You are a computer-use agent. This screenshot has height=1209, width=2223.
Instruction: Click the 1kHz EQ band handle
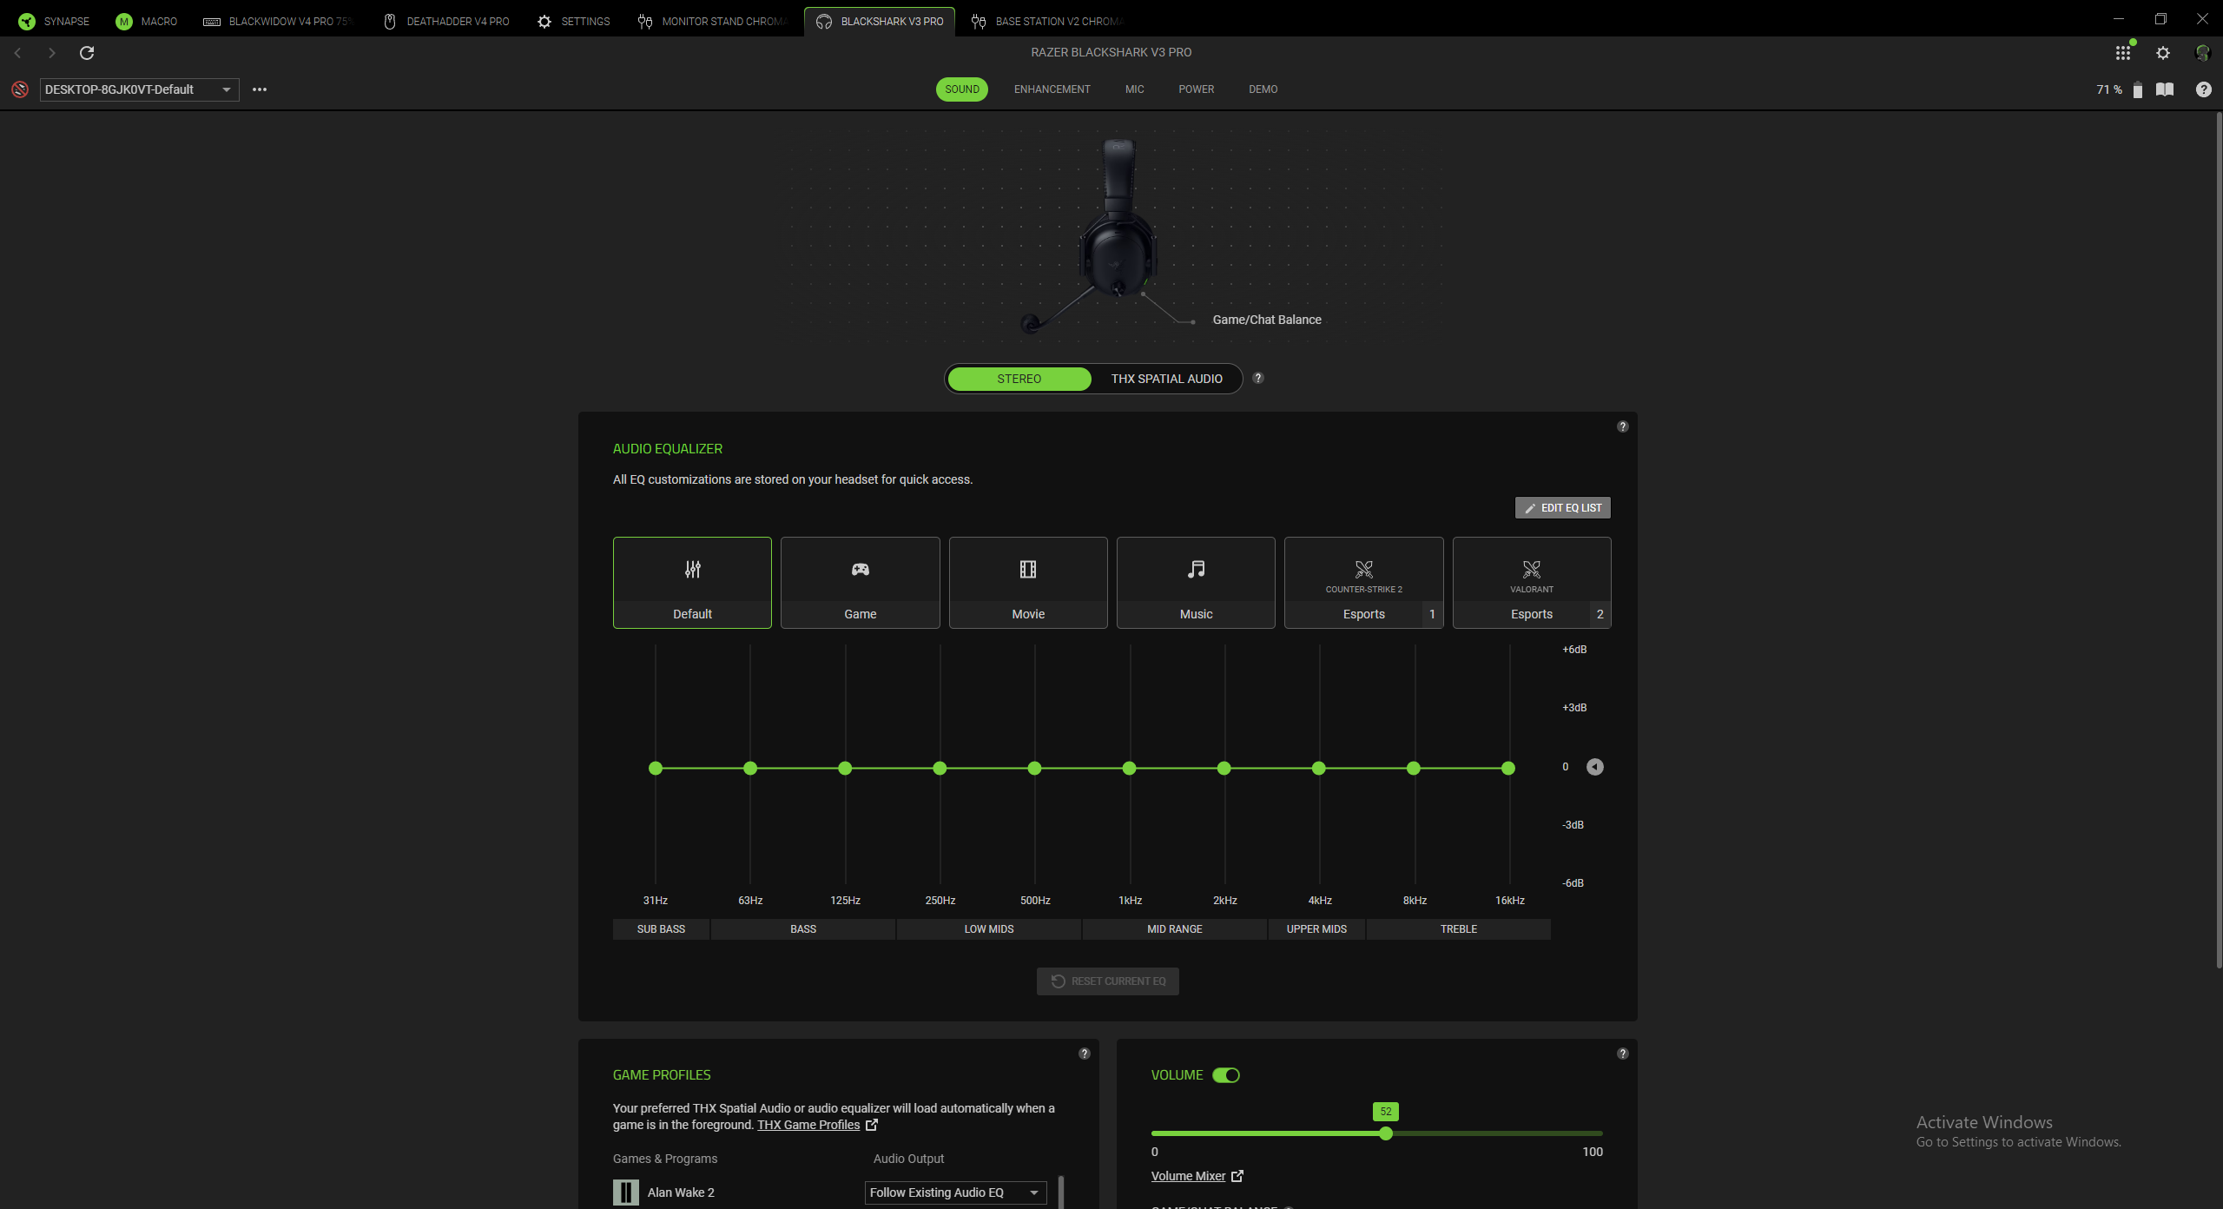tap(1129, 768)
